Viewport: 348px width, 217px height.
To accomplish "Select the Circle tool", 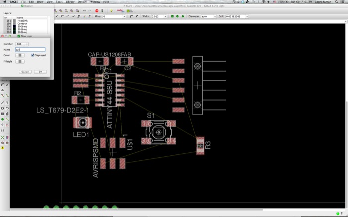I will (x=2, y=108).
